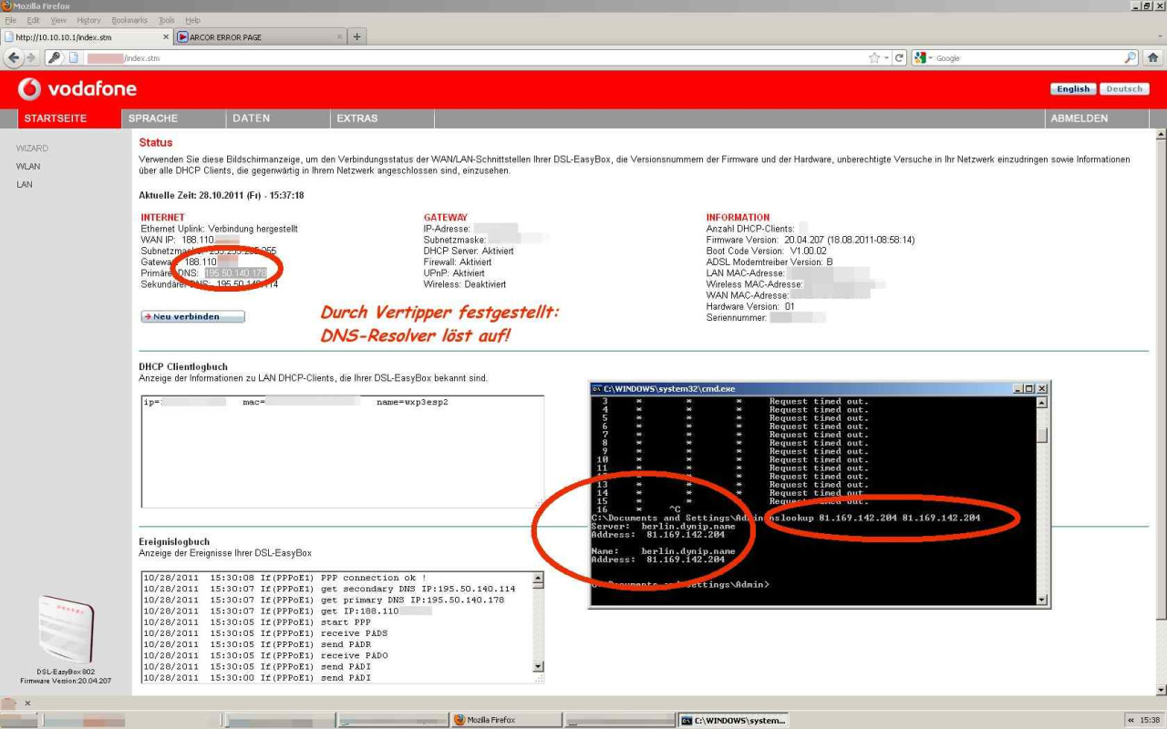Image resolution: width=1167 pixels, height=729 pixels.
Task: Click the Neu verbinden button
Action: pyautogui.click(x=192, y=316)
